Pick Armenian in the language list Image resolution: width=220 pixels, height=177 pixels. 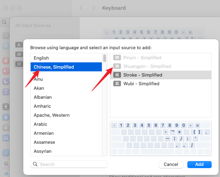pyautogui.click(x=44, y=133)
